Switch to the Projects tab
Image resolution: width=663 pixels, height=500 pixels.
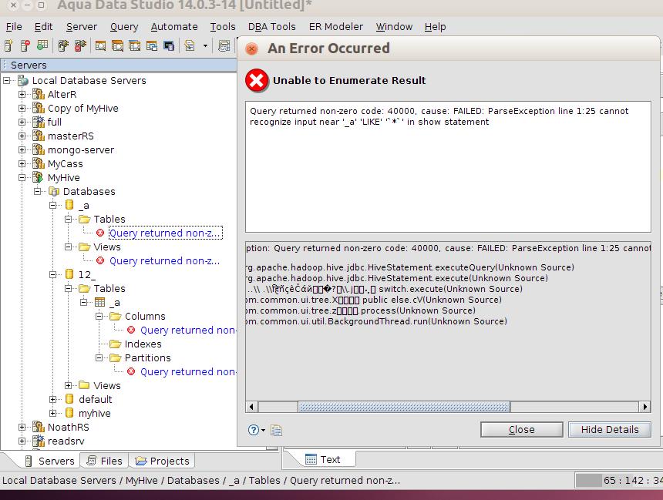pos(162,461)
